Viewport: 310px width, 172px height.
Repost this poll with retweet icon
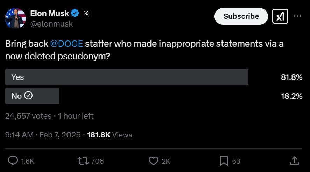tap(83, 161)
